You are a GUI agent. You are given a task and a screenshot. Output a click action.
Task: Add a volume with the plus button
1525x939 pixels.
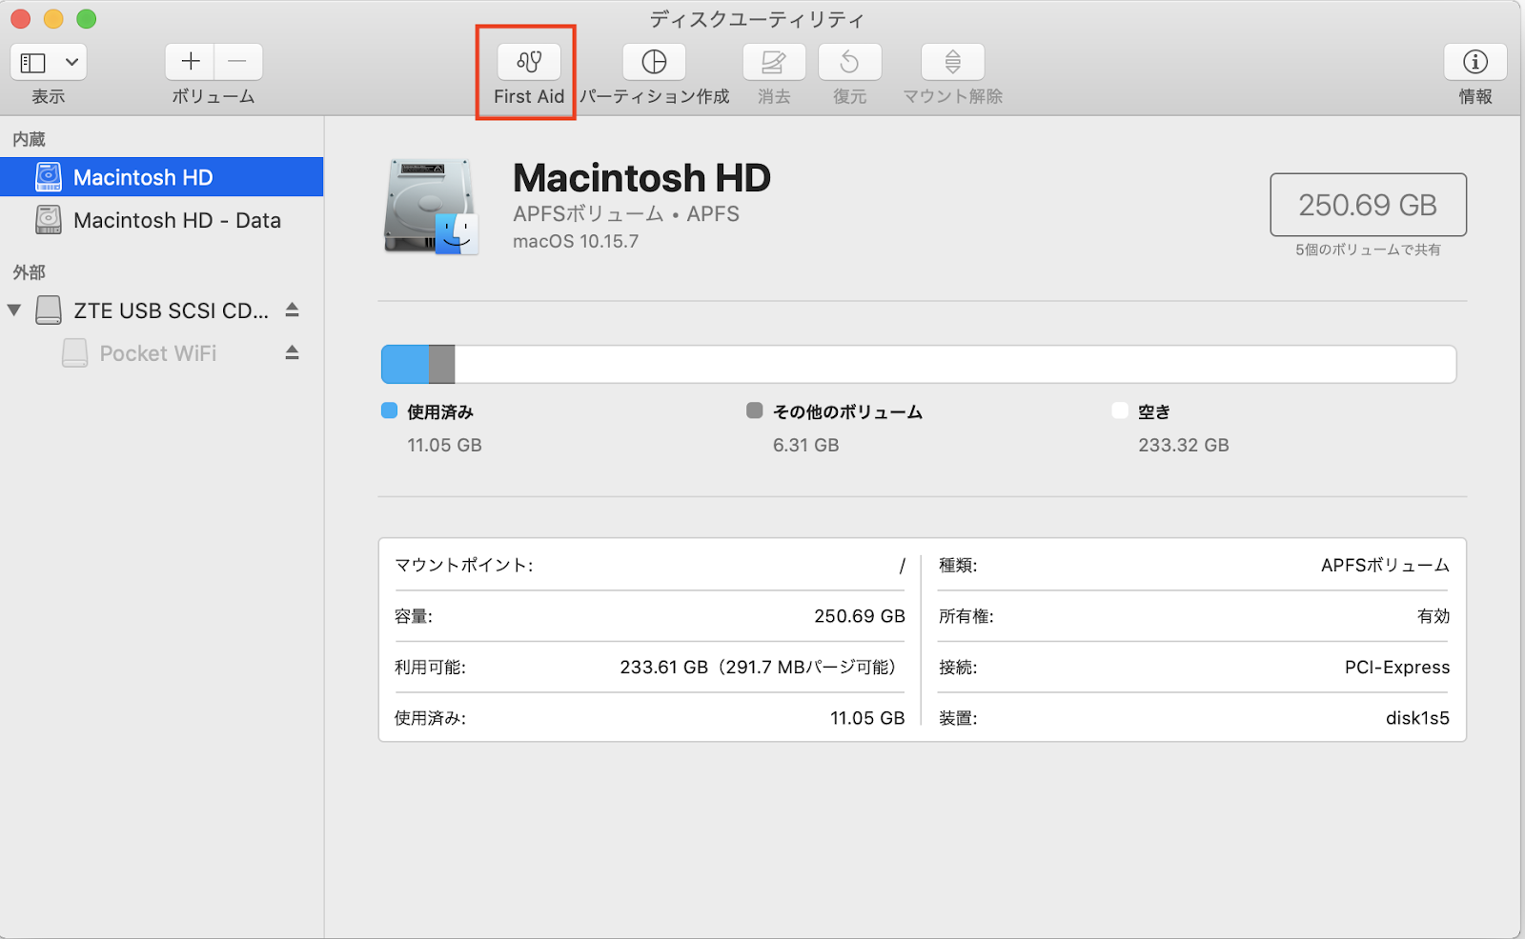pyautogui.click(x=190, y=62)
